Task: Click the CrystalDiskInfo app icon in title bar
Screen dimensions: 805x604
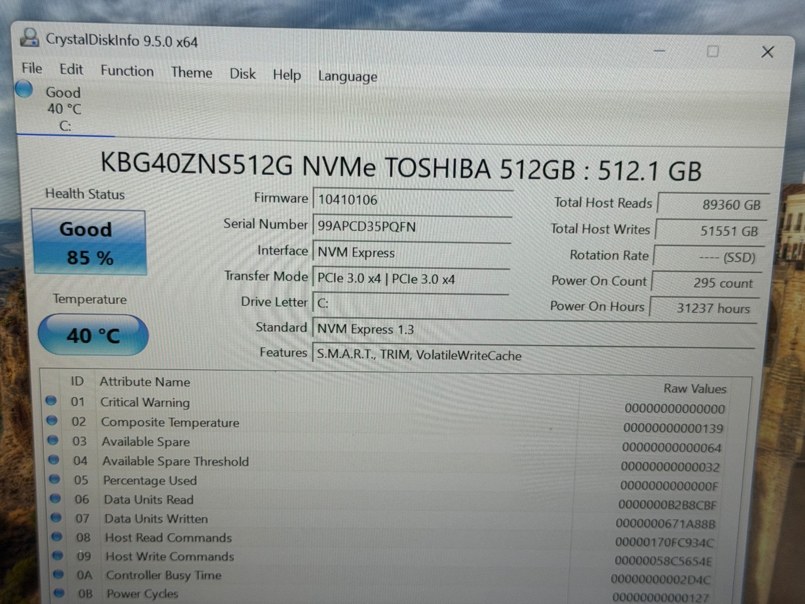Action: 30,38
